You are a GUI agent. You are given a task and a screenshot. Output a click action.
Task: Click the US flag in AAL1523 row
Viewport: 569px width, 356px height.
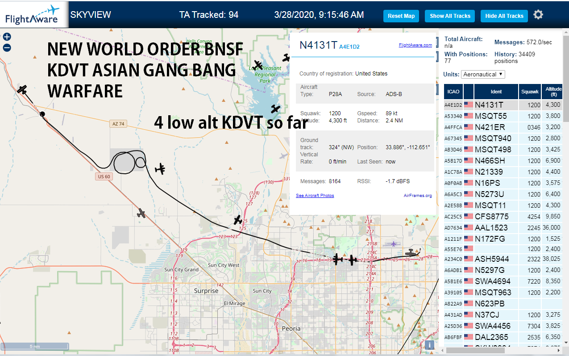pos(469,228)
